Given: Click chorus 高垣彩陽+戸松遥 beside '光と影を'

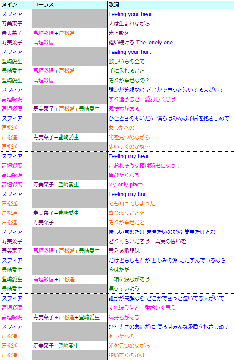Looking at the screenshot, I should click(x=54, y=33).
